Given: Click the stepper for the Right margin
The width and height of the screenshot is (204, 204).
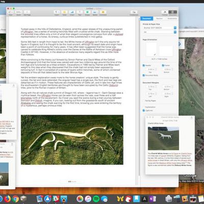Looking at the screenshot, I should 172,94.
